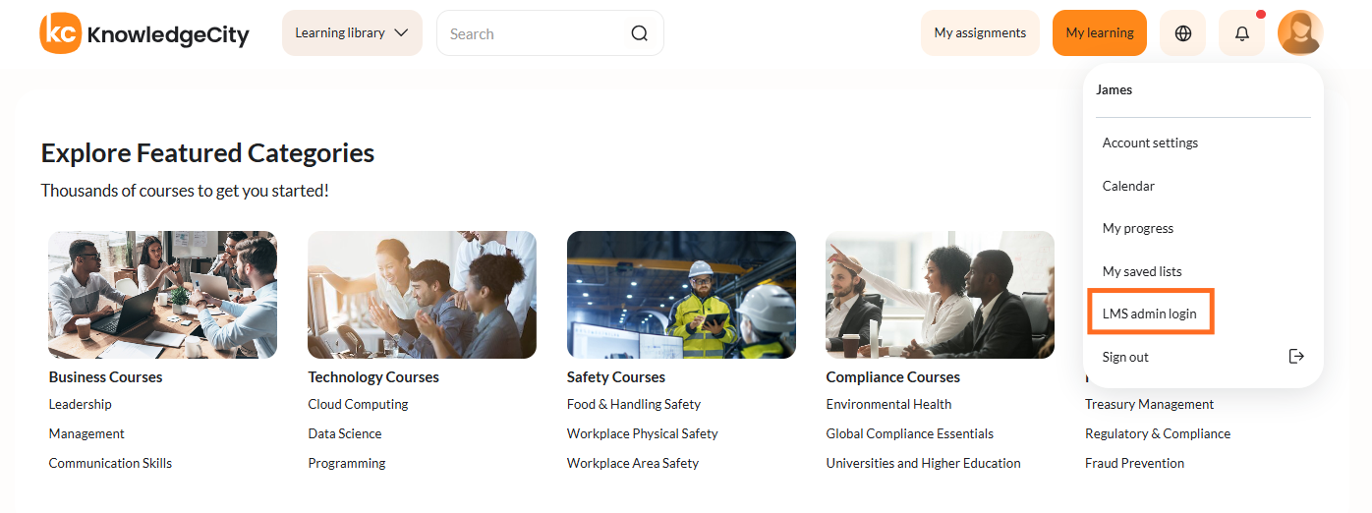This screenshot has height=513, width=1372.
Task: Click the Sign out arrow icon
Action: pyautogui.click(x=1296, y=357)
